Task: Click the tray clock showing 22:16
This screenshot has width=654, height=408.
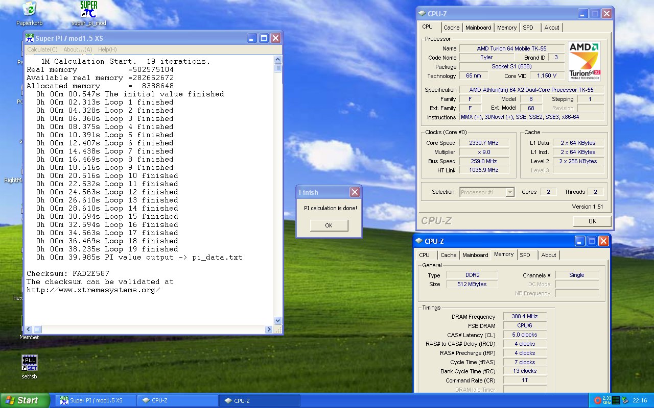Action: [x=640, y=400]
